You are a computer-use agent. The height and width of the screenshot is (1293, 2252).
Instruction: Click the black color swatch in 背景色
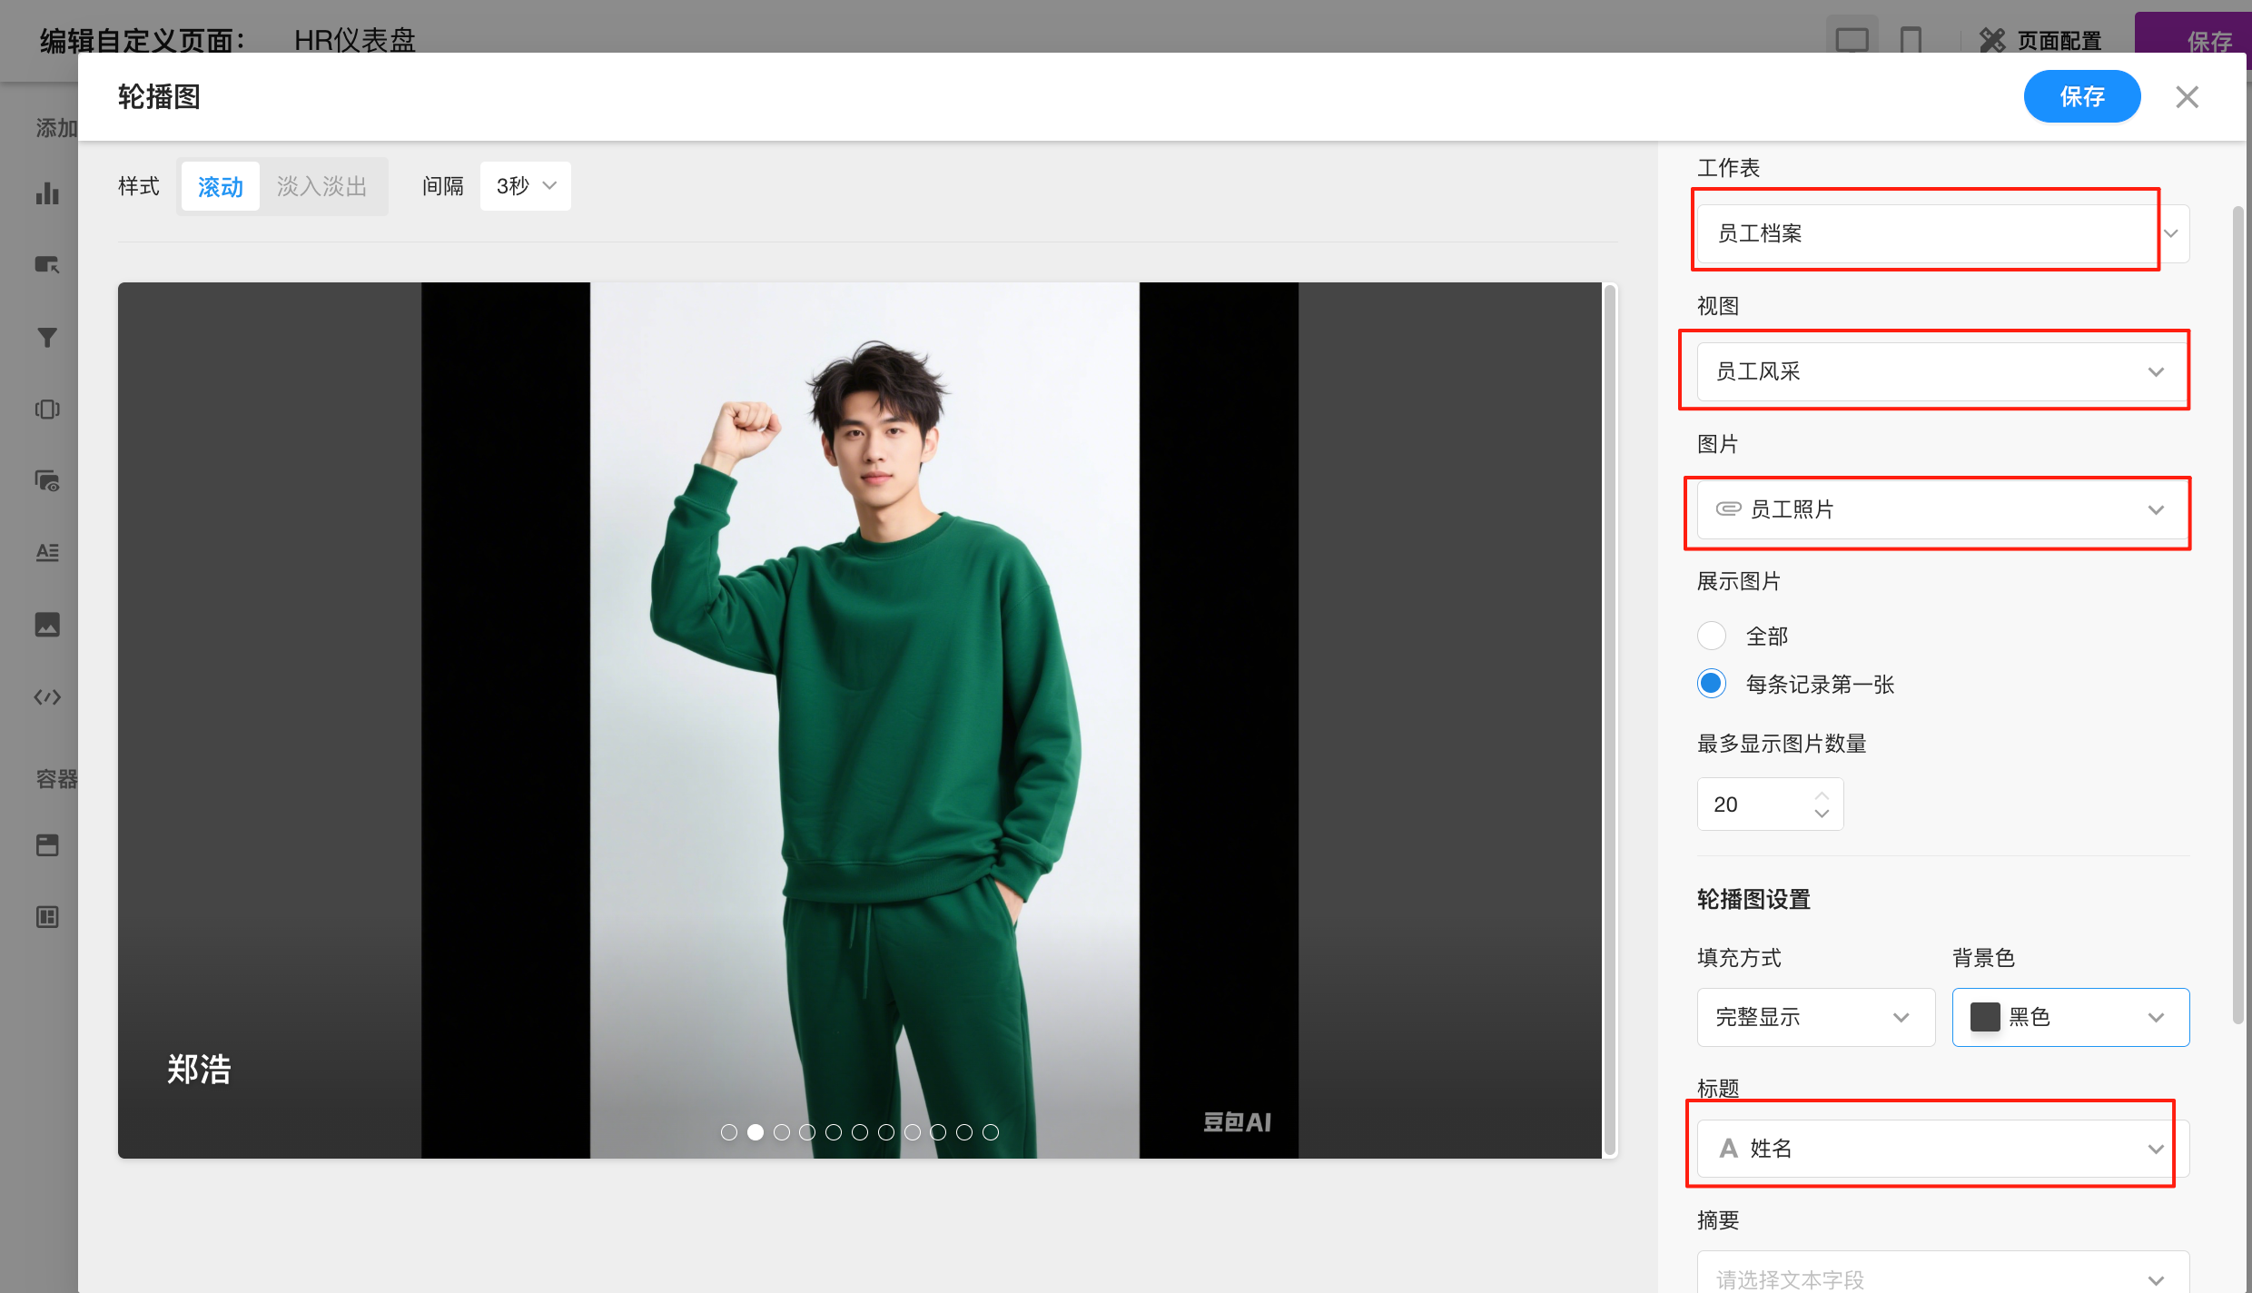(1985, 1017)
